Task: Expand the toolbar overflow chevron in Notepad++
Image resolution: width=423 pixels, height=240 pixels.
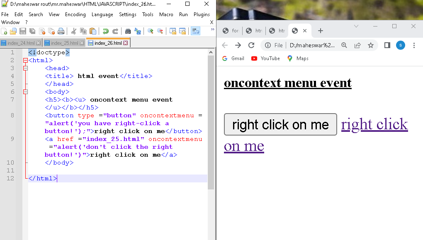Action: tap(212, 30)
